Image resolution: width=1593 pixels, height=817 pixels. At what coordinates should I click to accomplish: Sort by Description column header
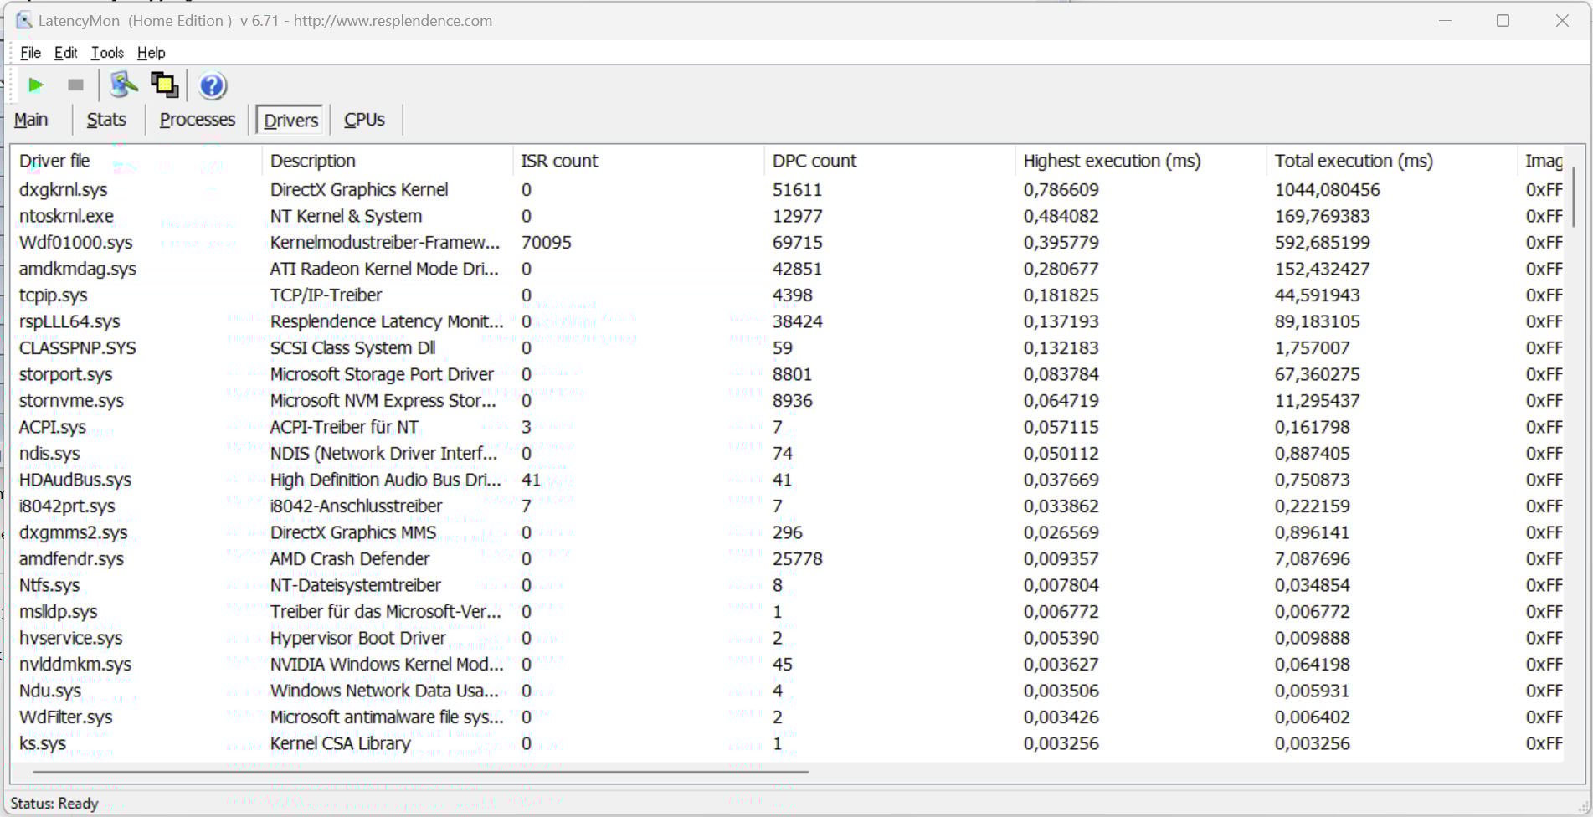[388, 161]
